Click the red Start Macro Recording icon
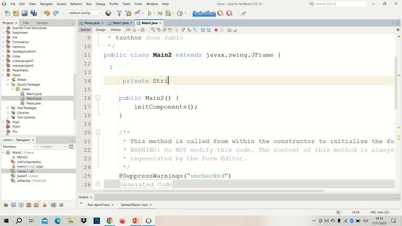Screen dimensions: 402x226 tap(216, 30)
